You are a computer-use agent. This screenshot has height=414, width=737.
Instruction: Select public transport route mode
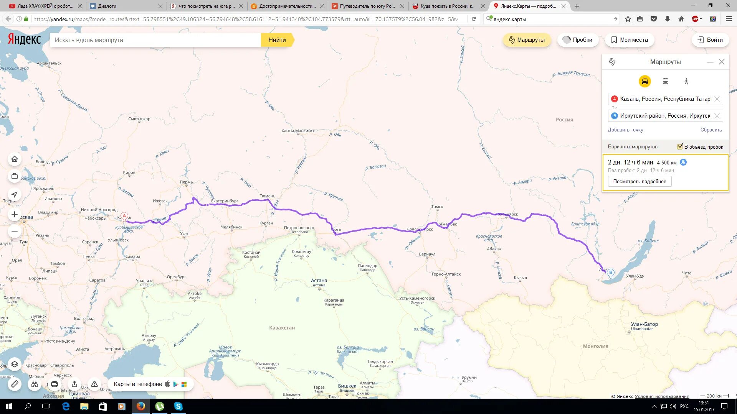click(666, 81)
